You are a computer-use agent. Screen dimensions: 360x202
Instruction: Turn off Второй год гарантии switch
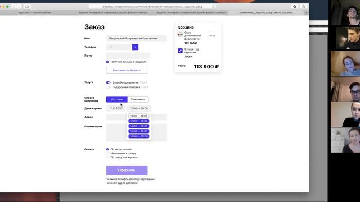click(109, 82)
